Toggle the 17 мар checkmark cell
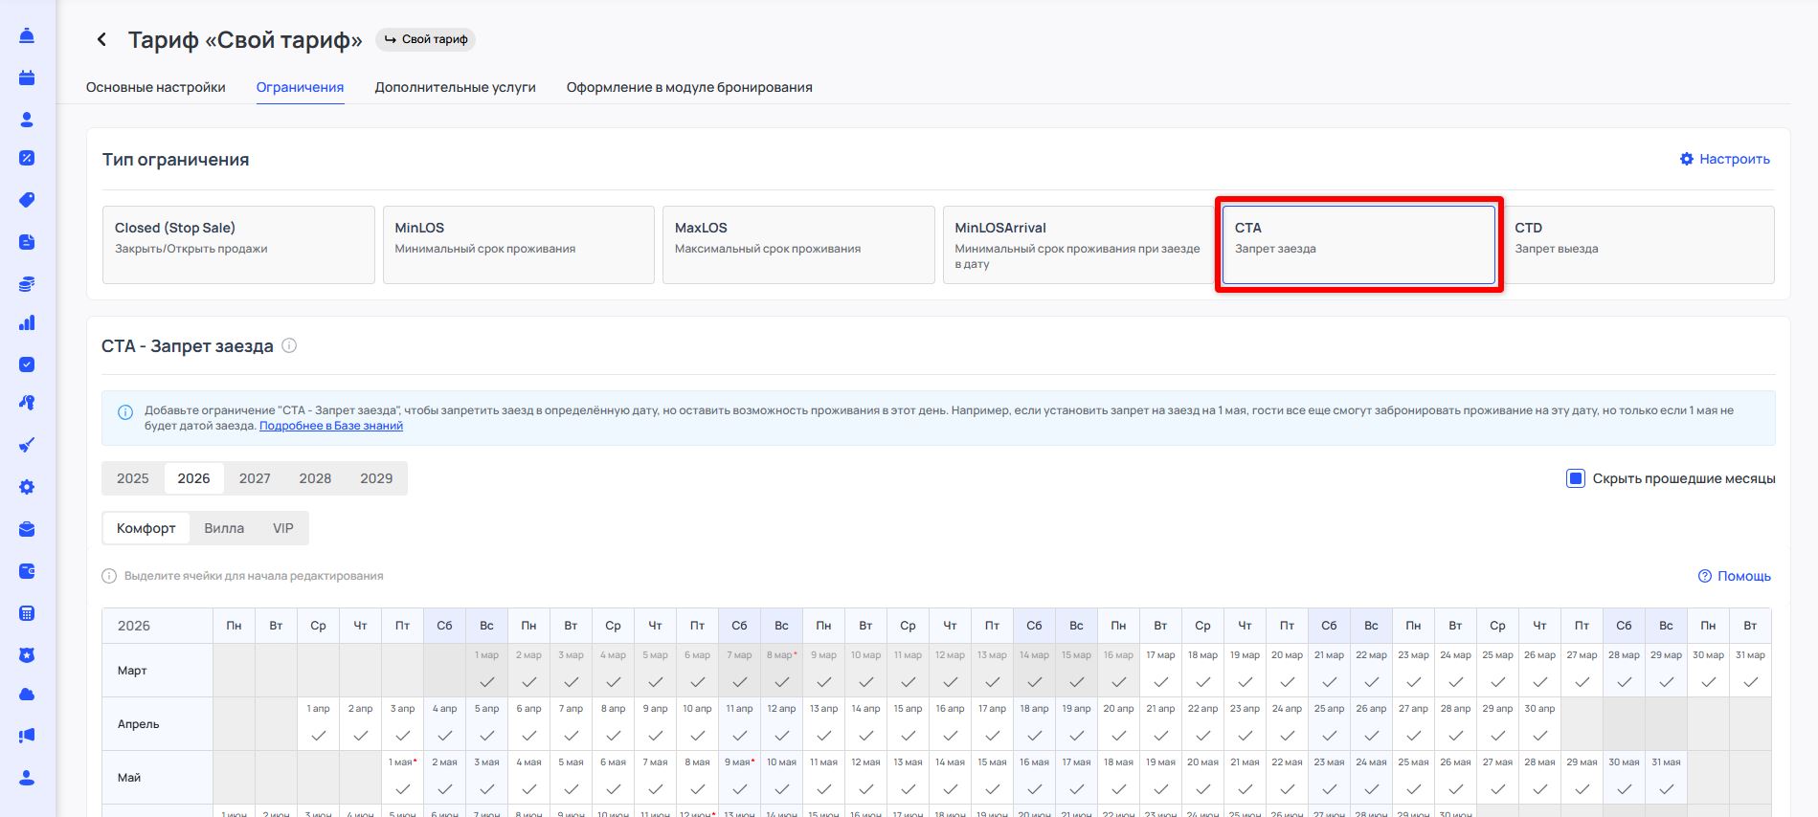This screenshot has width=1818, height=817. [x=1160, y=681]
